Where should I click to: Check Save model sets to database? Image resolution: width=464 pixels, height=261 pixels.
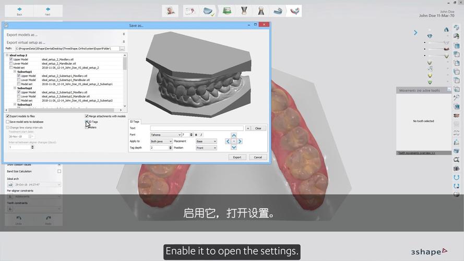(8, 122)
